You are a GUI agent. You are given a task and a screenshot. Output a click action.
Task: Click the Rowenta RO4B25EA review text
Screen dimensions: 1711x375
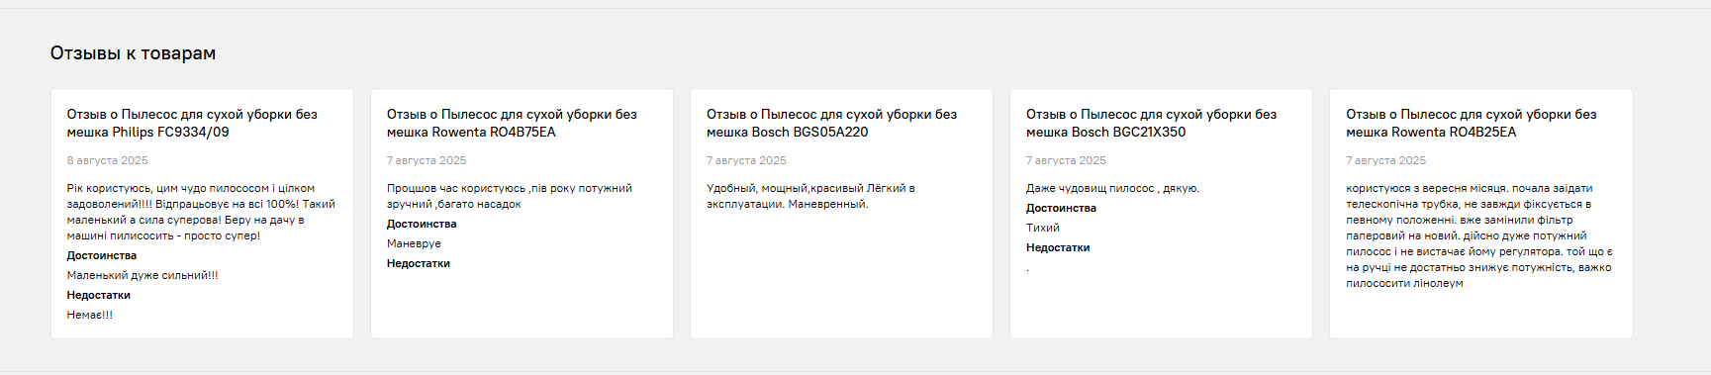(x=1479, y=235)
